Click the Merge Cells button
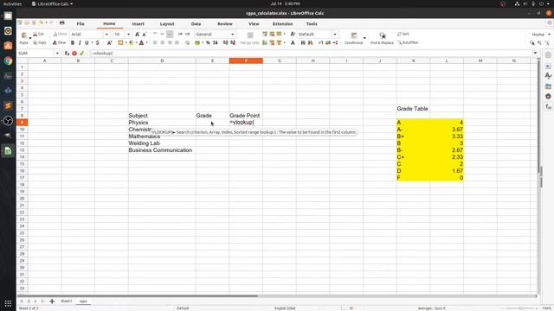This screenshot has height=311, width=554. click(250, 38)
